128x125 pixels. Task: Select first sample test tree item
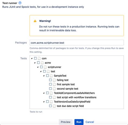pyautogui.click(x=66, y=84)
